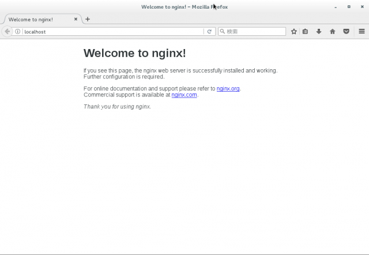Focus the localhost address bar

click(x=113, y=32)
